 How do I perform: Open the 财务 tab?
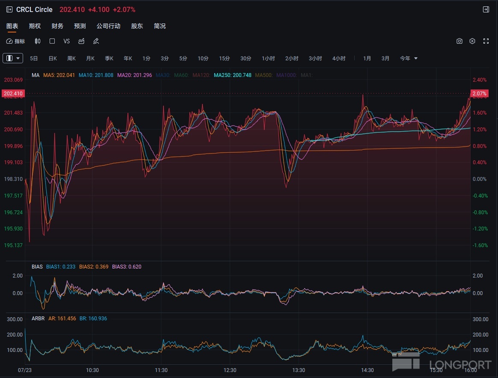[57, 26]
